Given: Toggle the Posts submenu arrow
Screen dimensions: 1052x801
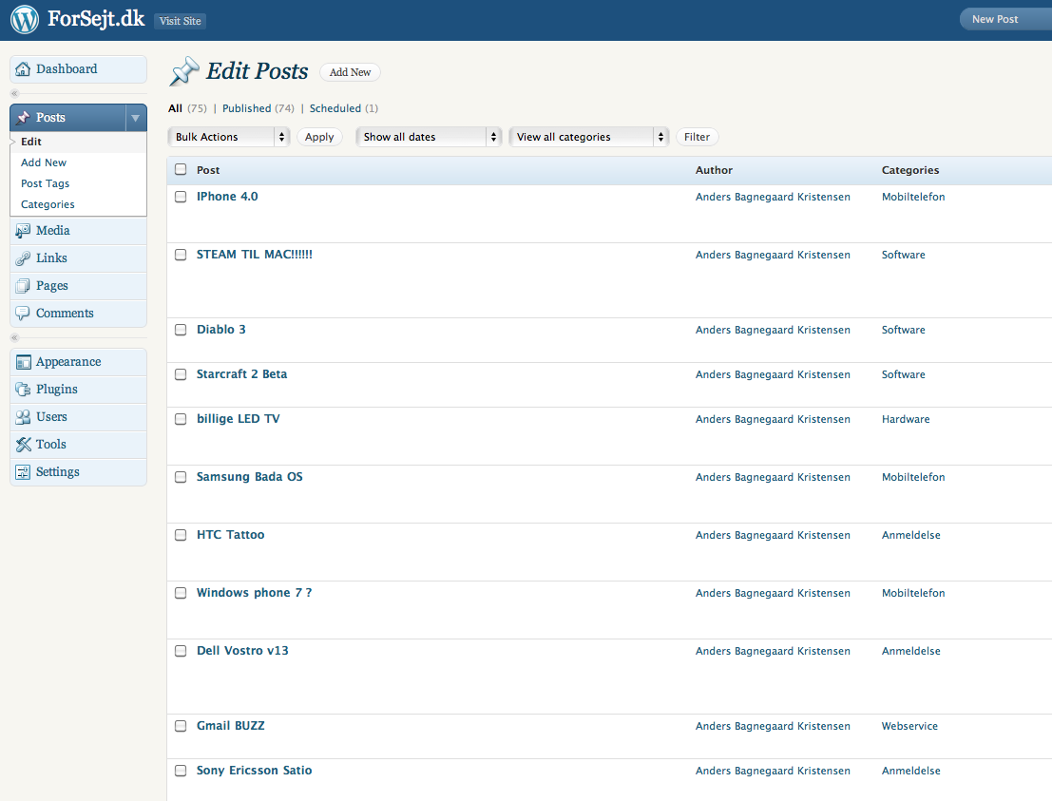Looking at the screenshot, I should tap(136, 118).
